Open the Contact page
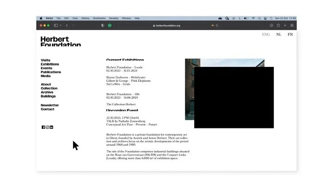The image size is (333, 187). [x=48, y=109]
